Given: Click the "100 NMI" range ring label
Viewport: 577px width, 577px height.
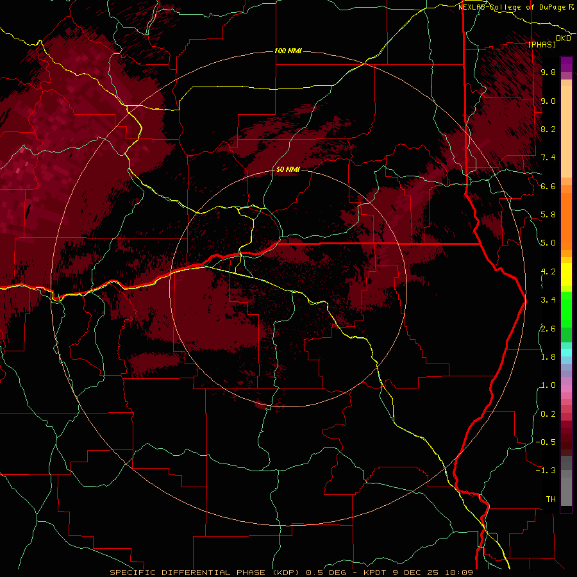Looking at the screenshot, I should (x=288, y=51).
